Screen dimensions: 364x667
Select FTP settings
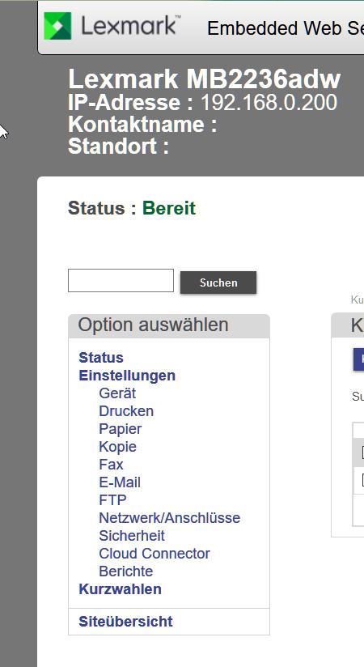pyautogui.click(x=112, y=500)
